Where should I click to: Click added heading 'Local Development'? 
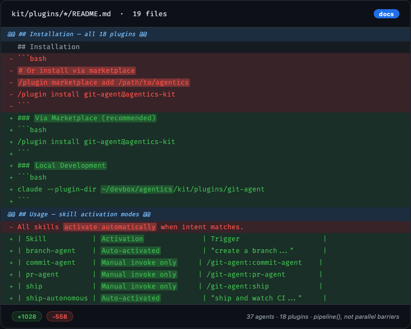pyautogui.click(x=70, y=166)
